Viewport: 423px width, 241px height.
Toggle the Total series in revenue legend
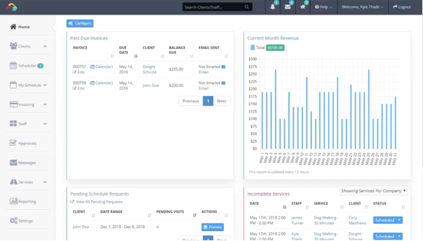tap(258, 47)
